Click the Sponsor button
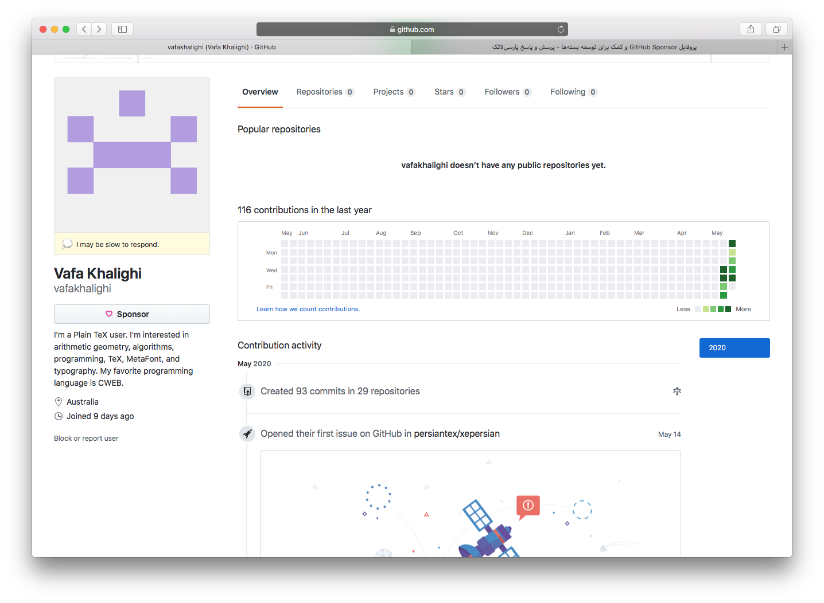The image size is (824, 603). tap(132, 314)
